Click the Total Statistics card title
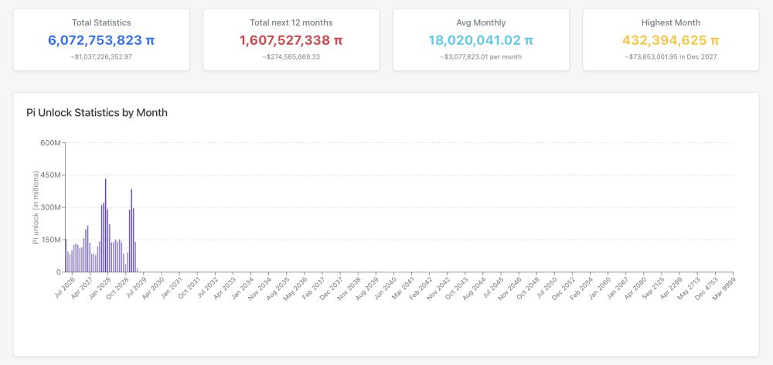This screenshot has height=365, width=773. point(101,23)
